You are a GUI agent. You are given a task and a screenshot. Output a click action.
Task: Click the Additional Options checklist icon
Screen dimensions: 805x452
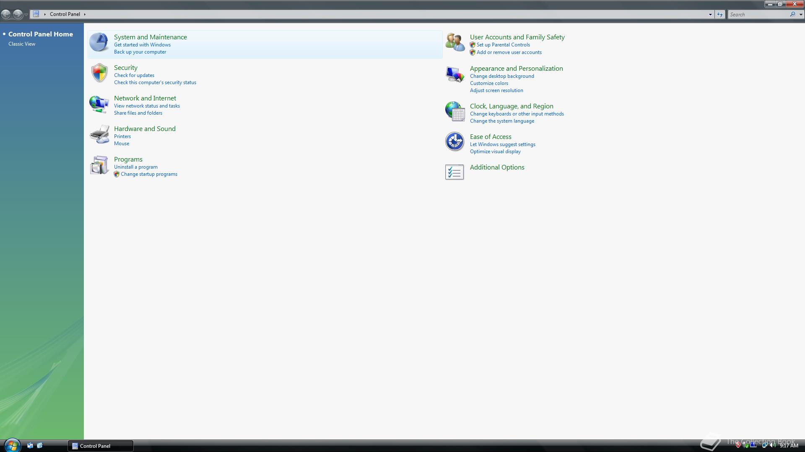tap(454, 172)
